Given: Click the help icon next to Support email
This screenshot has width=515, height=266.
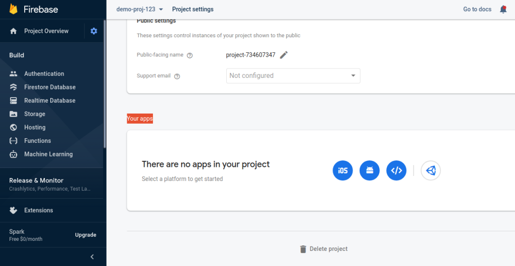Looking at the screenshot, I should pos(177,76).
